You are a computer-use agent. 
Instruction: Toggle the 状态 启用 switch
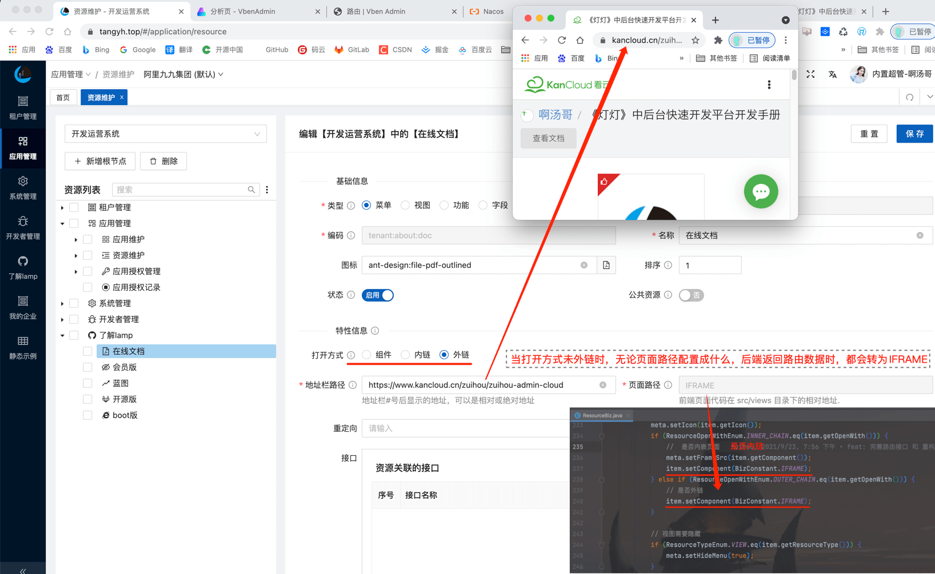click(x=378, y=295)
